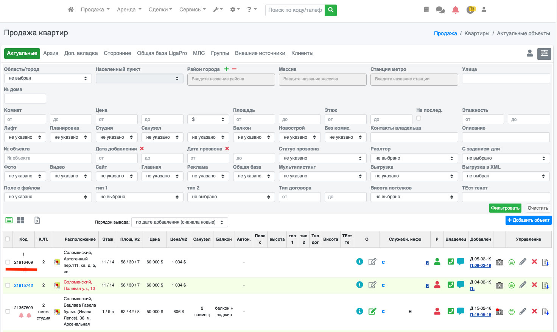
Task: Open the notifications bell icon
Action: [x=455, y=10]
